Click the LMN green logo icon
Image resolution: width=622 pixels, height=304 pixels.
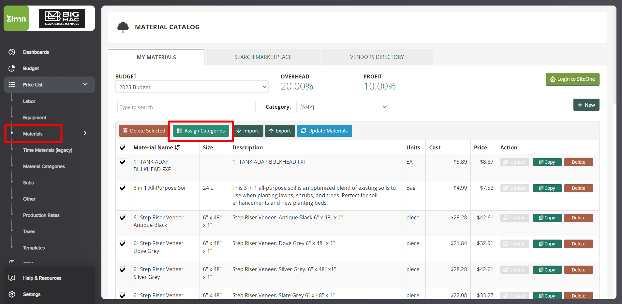pos(16,18)
